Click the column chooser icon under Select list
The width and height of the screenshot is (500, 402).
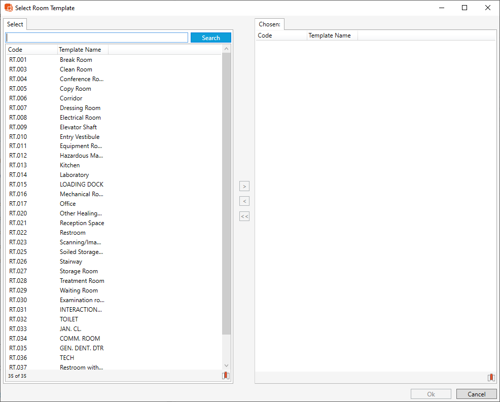[226, 376]
